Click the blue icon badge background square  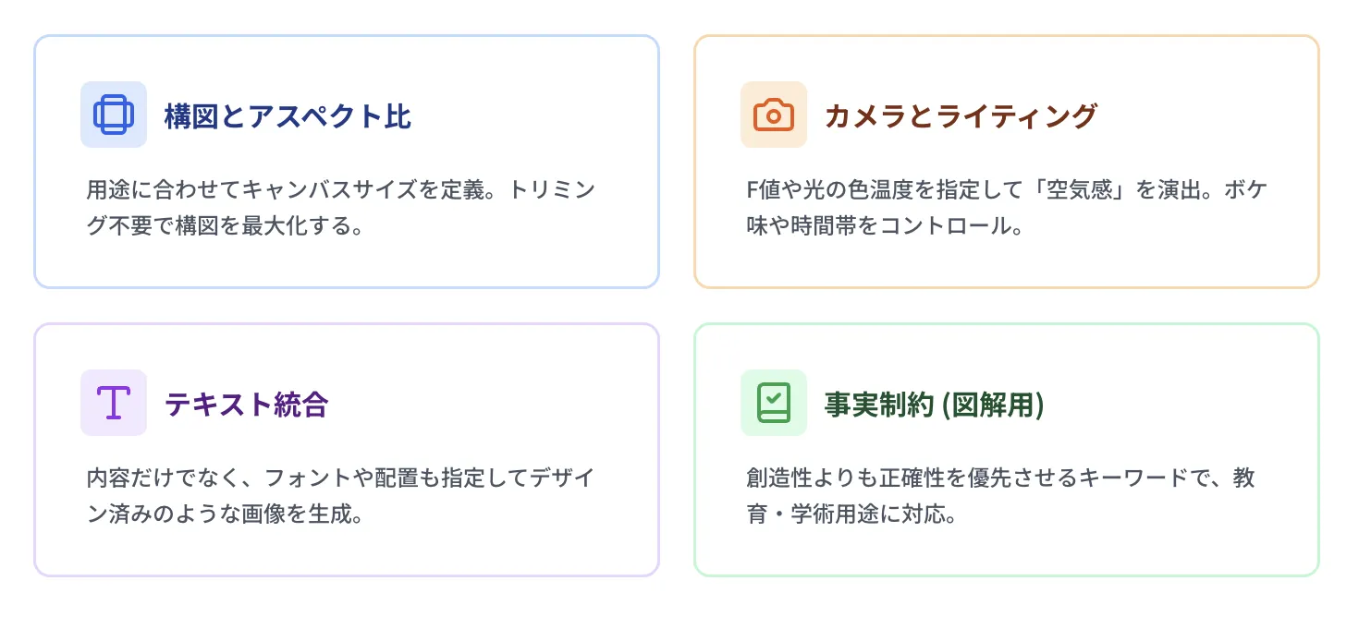coord(113,115)
